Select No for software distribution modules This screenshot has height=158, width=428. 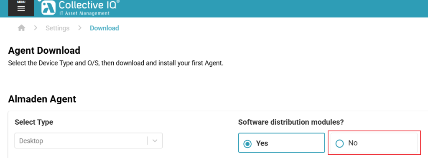pos(374,143)
